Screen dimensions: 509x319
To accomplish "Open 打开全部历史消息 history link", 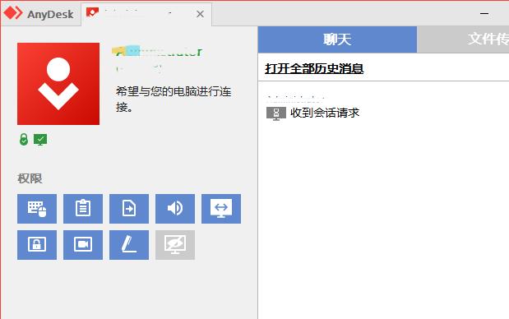I will point(314,68).
